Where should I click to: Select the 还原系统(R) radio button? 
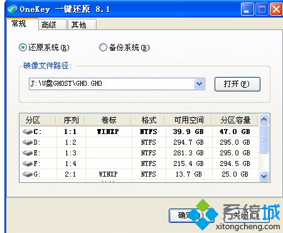pos(23,48)
